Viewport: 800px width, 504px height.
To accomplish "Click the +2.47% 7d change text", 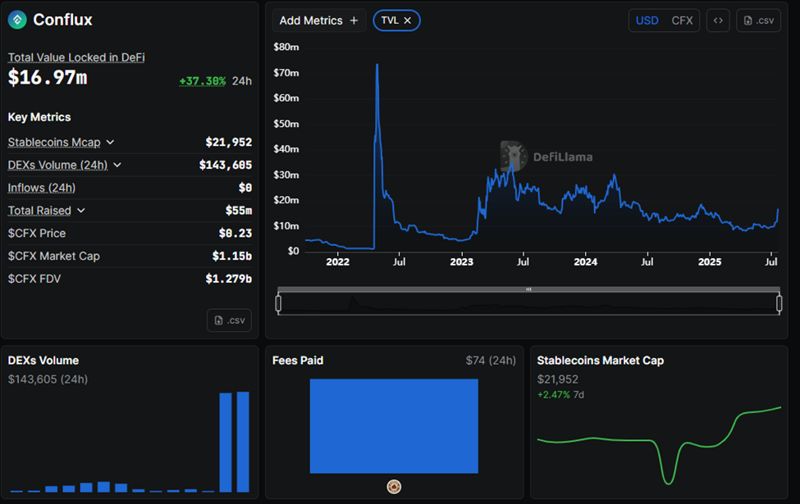I will [x=560, y=394].
